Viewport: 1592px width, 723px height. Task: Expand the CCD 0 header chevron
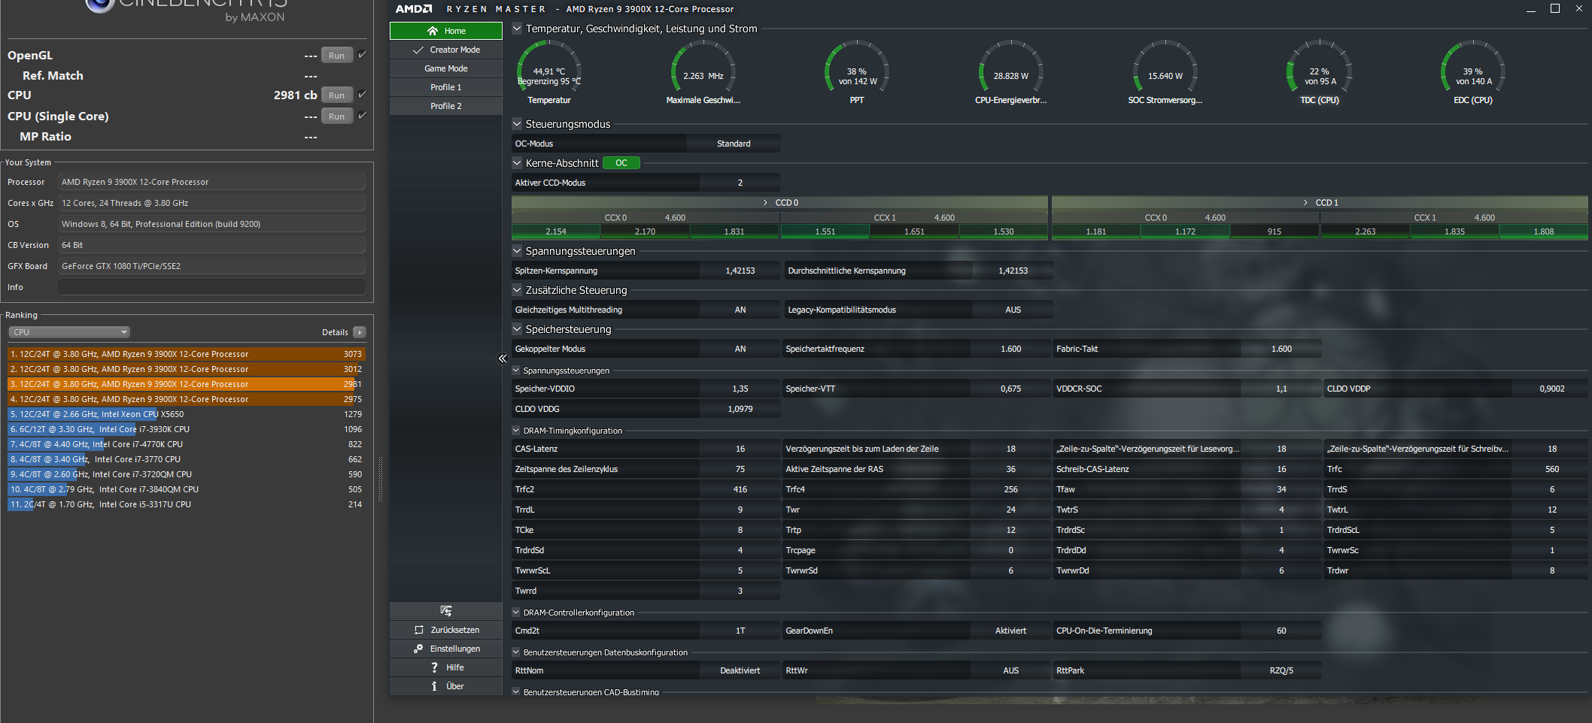(x=766, y=203)
